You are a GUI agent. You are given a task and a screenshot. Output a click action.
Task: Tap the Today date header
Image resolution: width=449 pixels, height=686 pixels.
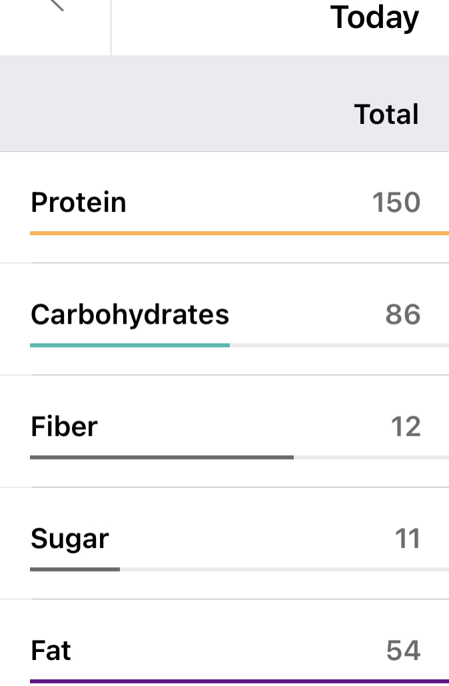pos(374,17)
